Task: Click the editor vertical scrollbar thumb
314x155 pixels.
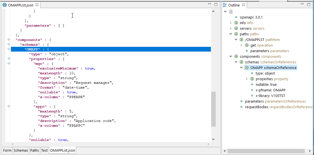Action: click(213, 109)
